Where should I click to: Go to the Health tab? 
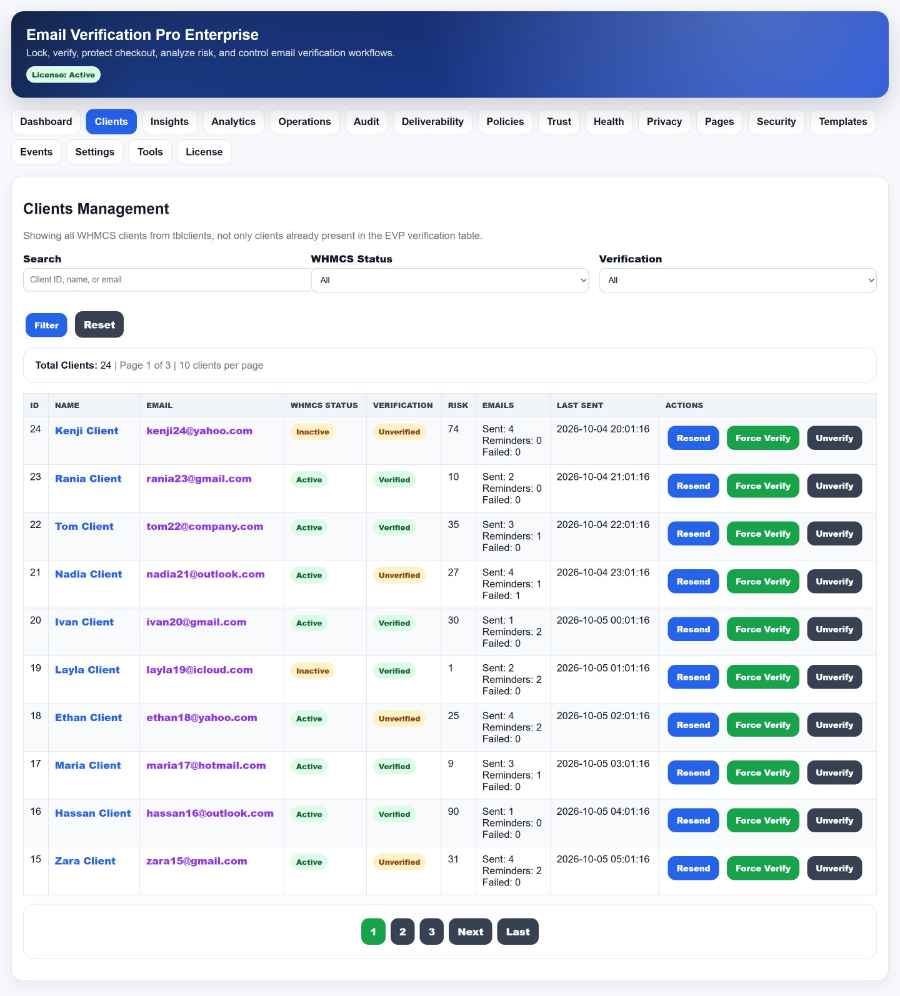point(609,121)
